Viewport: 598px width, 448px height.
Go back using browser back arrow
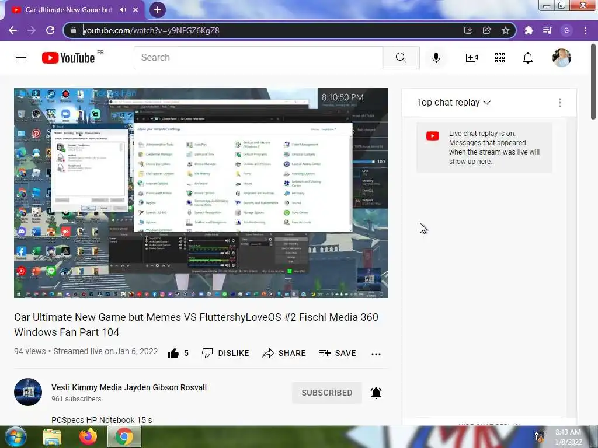[x=13, y=30]
